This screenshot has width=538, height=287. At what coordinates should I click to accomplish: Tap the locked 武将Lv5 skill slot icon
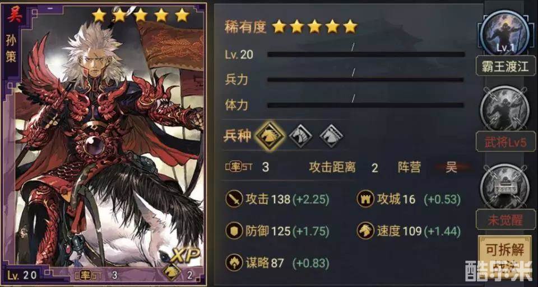[x=505, y=111]
